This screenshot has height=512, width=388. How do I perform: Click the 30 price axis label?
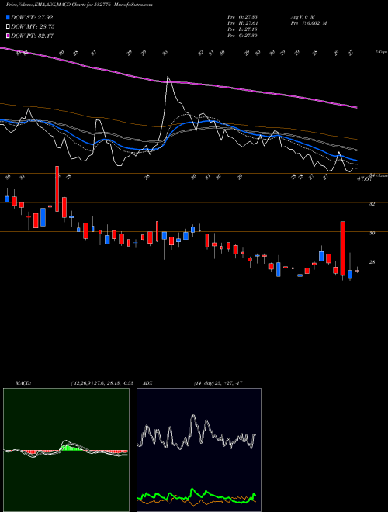click(x=372, y=233)
